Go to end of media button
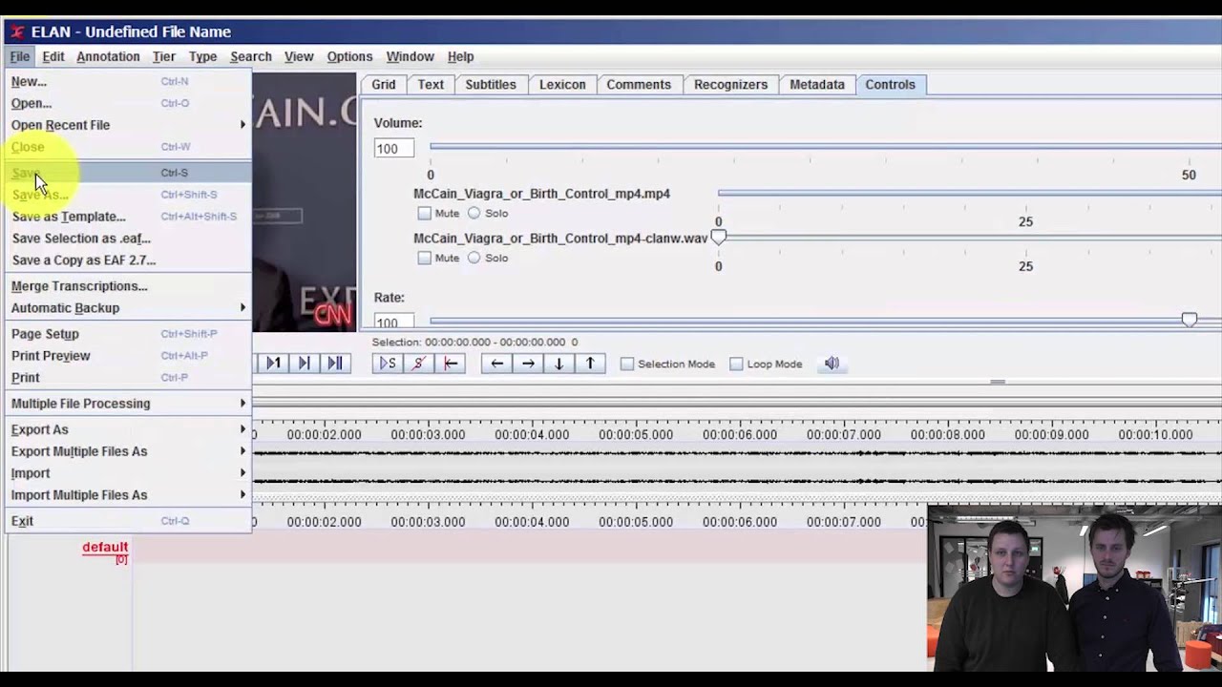 pos(334,364)
